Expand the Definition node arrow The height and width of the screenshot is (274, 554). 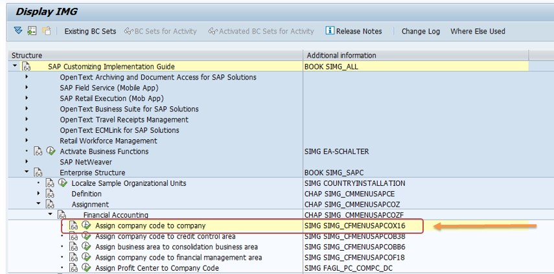click(38, 193)
